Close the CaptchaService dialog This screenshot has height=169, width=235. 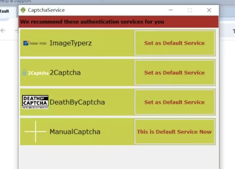click(x=209, y=10)
